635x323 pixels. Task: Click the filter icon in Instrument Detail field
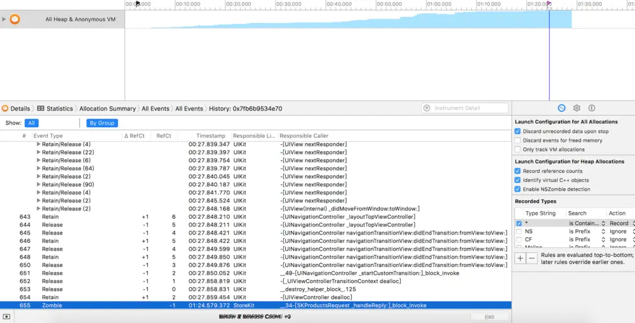[427, 108]
